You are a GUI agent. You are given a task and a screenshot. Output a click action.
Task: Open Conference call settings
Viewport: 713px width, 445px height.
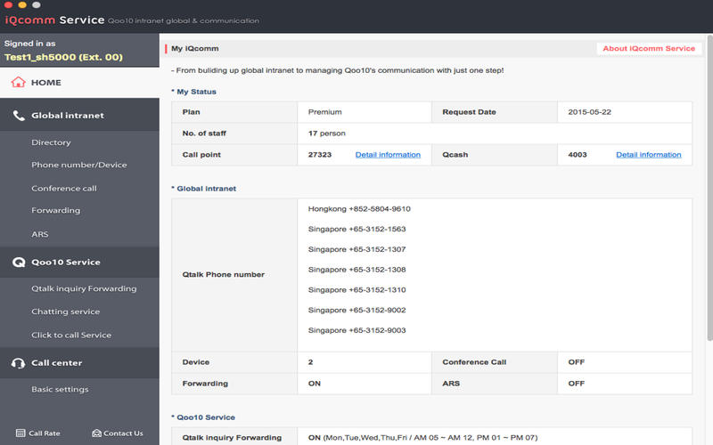click(x=64, y=189)
